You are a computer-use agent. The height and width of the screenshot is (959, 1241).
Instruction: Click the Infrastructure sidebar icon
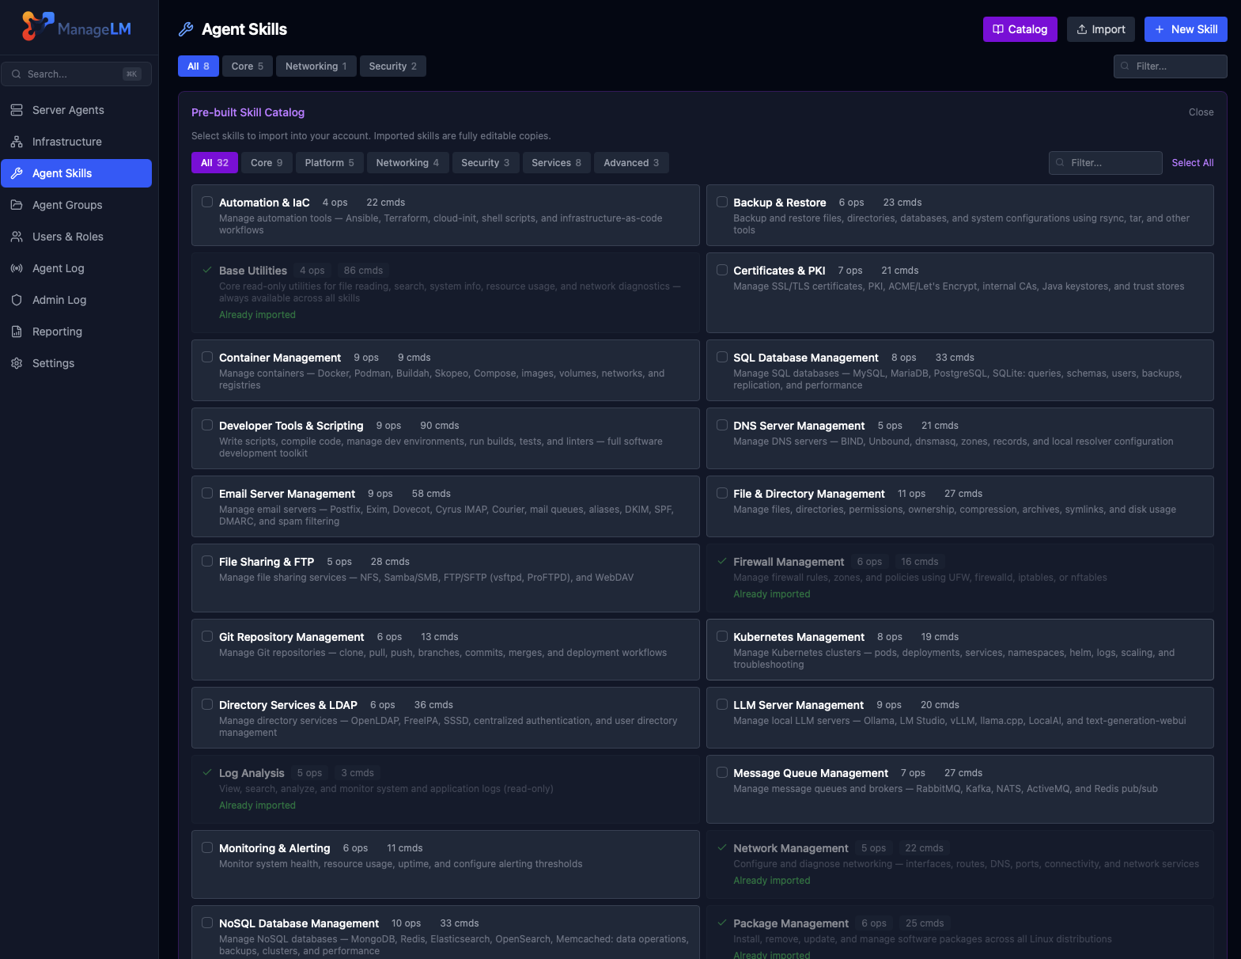pos(17,142)
